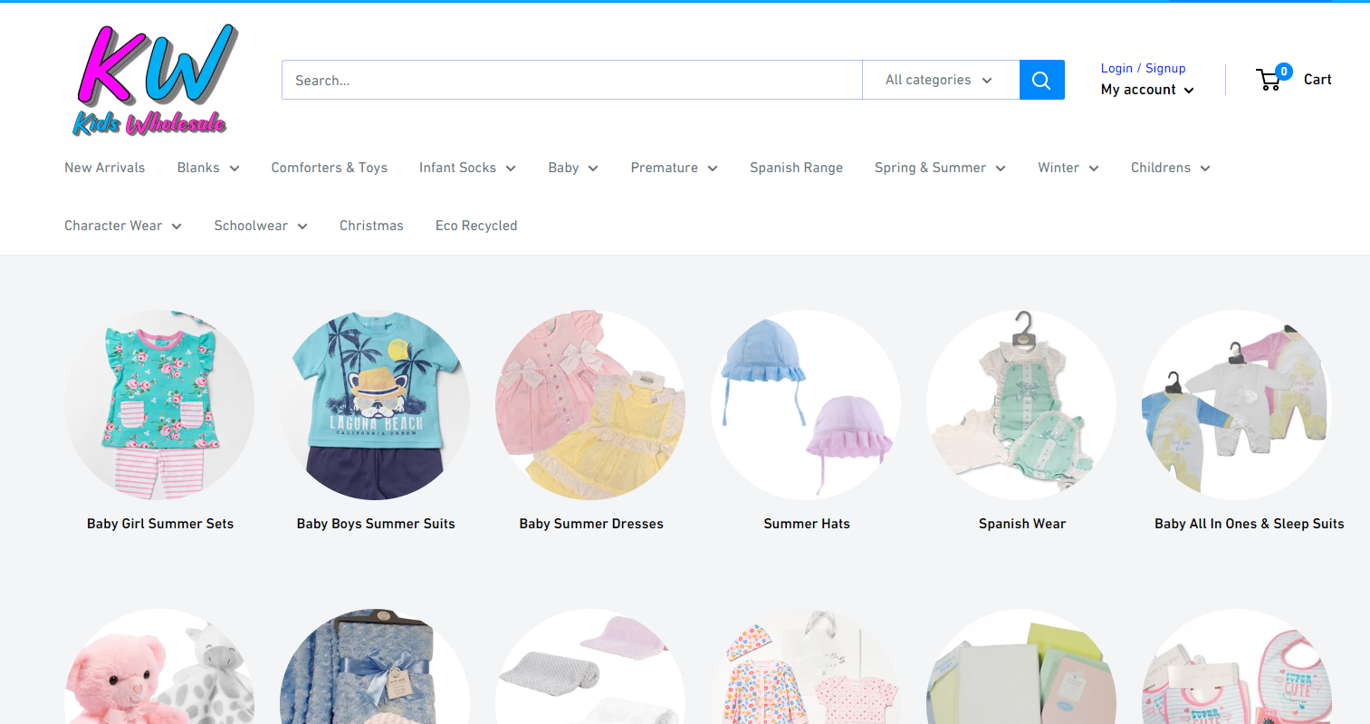Open the floral cardigan gift set image
Viewport: 1370px width, 724px height.
(x=806, y=667)
